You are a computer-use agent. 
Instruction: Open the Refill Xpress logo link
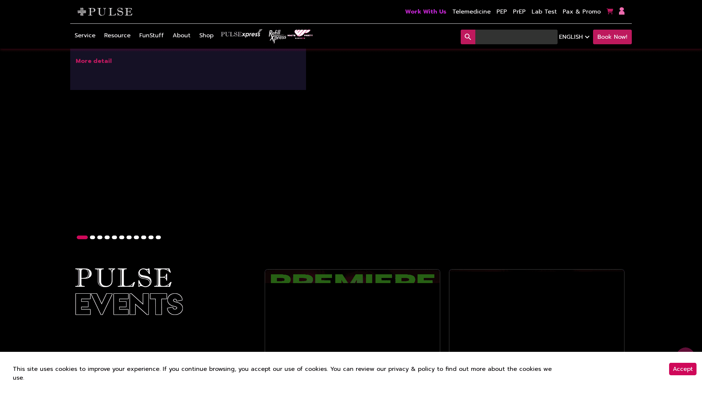278,36
